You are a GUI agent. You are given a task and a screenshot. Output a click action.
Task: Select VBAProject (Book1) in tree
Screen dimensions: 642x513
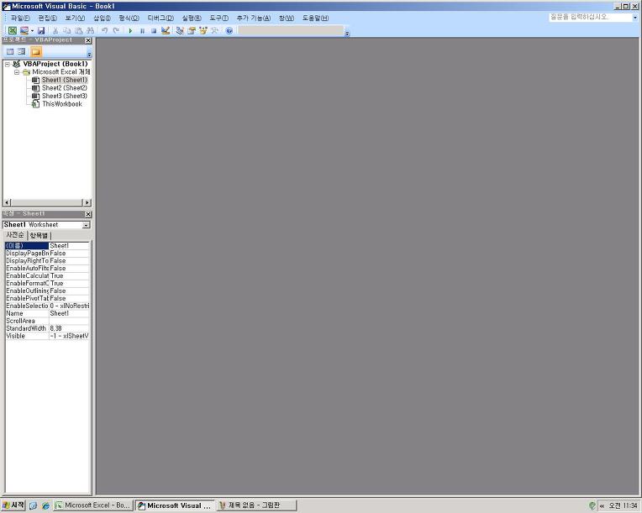click(x=55, y=64)
